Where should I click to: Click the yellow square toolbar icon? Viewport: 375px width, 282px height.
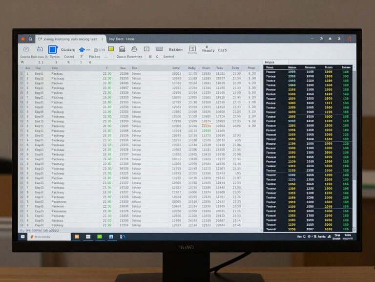tap(111, 49)
